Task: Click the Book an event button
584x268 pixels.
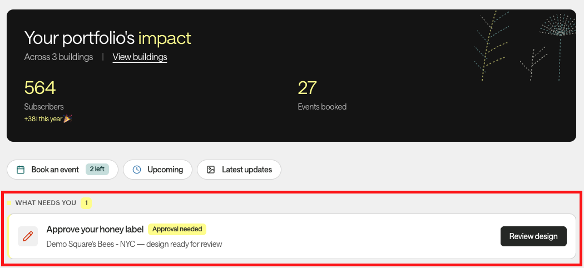Action: click(x=62, y=170)
